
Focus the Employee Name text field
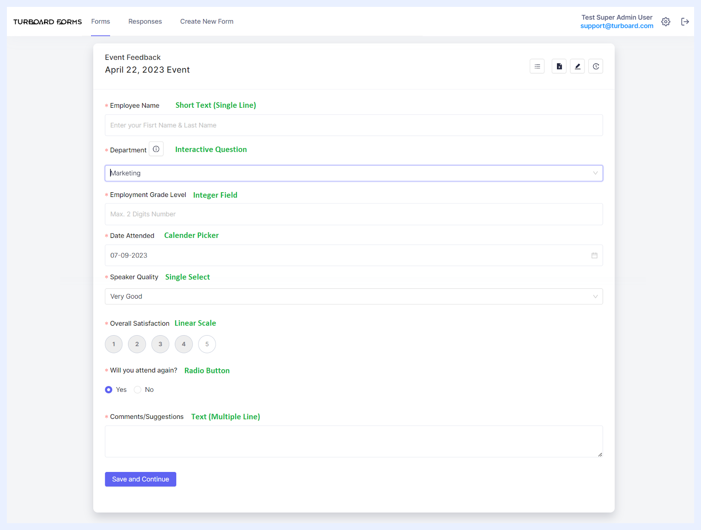354,125
